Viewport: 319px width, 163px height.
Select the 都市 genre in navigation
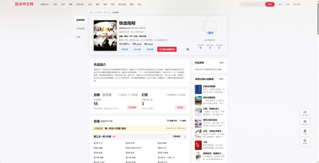pos(98,4)
